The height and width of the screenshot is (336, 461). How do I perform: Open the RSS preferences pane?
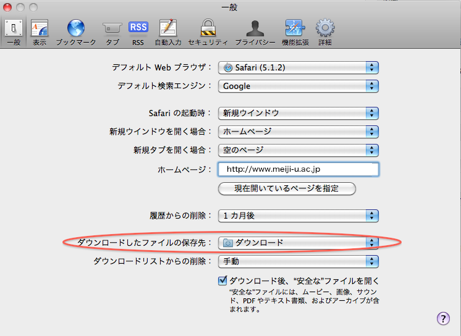(138, 32)
